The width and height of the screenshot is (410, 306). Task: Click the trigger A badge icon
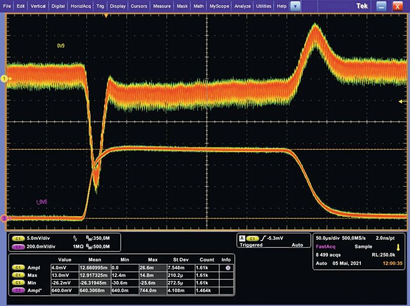(x=240, y=238)
